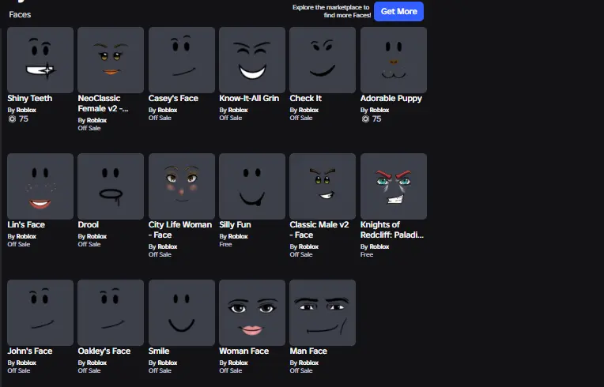Choose Oakley's Face thumbnail
This screenshot has height=387, width=604.
(111, 313)
